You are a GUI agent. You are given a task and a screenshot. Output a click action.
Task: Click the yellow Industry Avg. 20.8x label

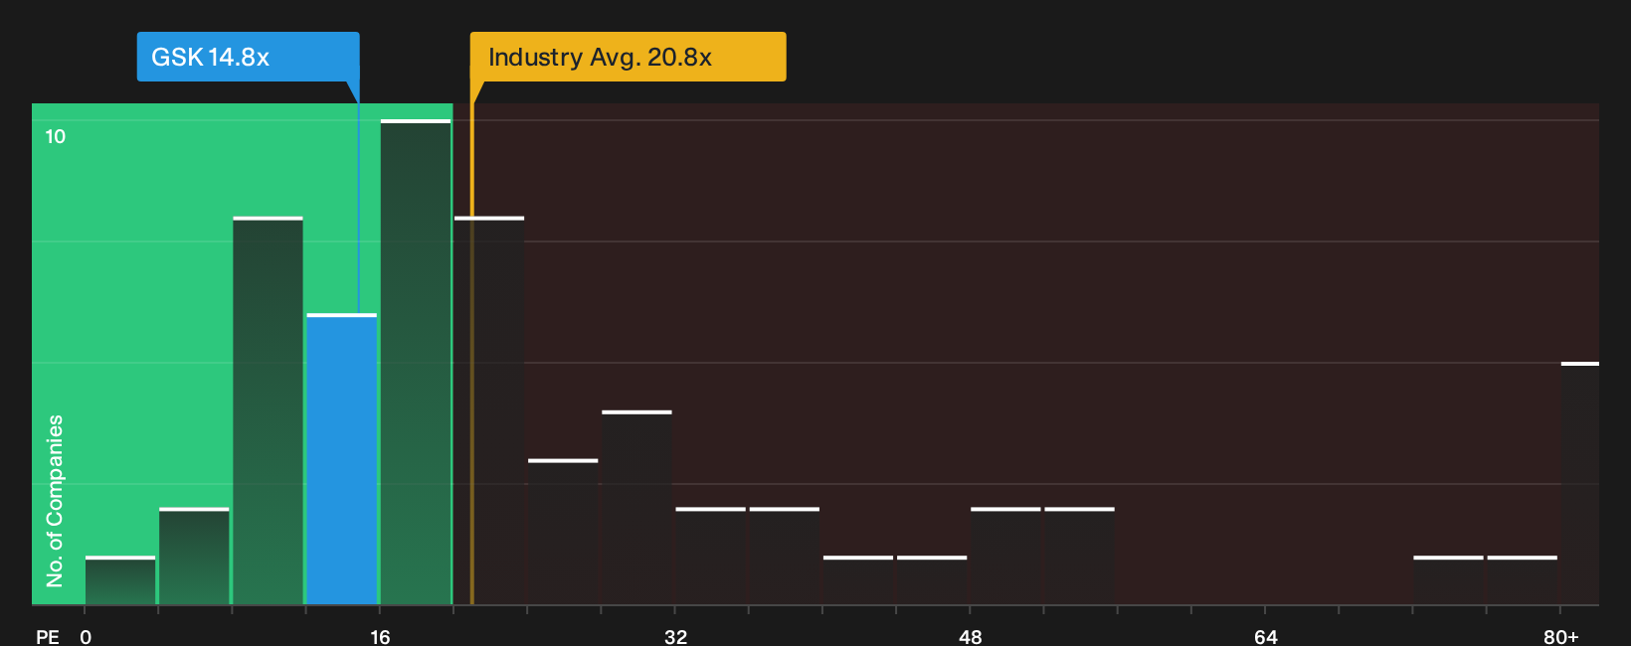click(628, 57)
